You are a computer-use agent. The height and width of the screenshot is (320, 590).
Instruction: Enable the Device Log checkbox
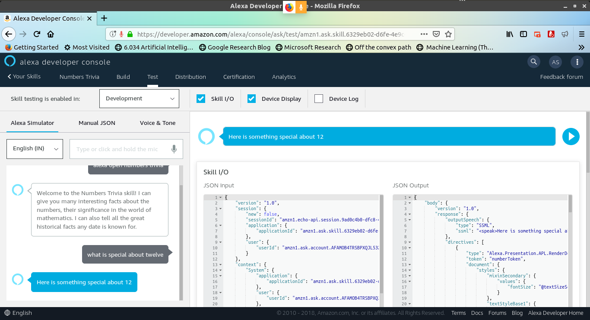319,99
